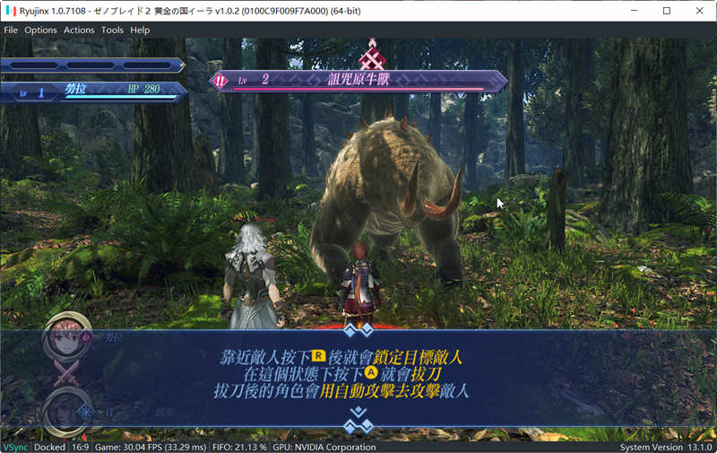
Task: Click the red-haired character in scene
Action: point(360,283)
